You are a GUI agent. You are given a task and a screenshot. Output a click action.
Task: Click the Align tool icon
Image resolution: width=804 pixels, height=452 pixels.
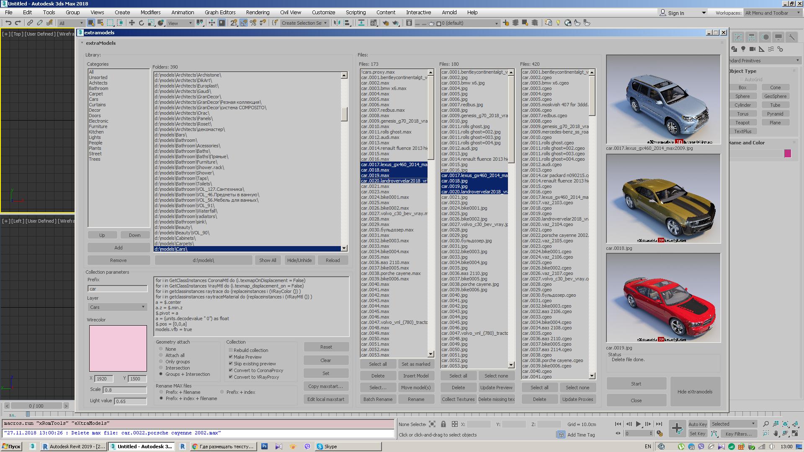(347, 23)
